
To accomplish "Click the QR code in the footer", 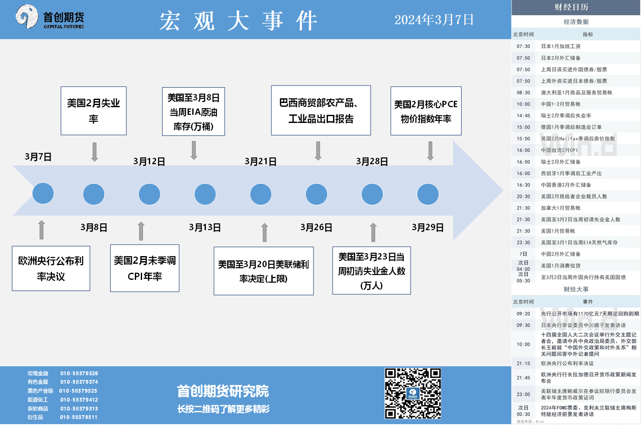I will (x=412, y=394).
